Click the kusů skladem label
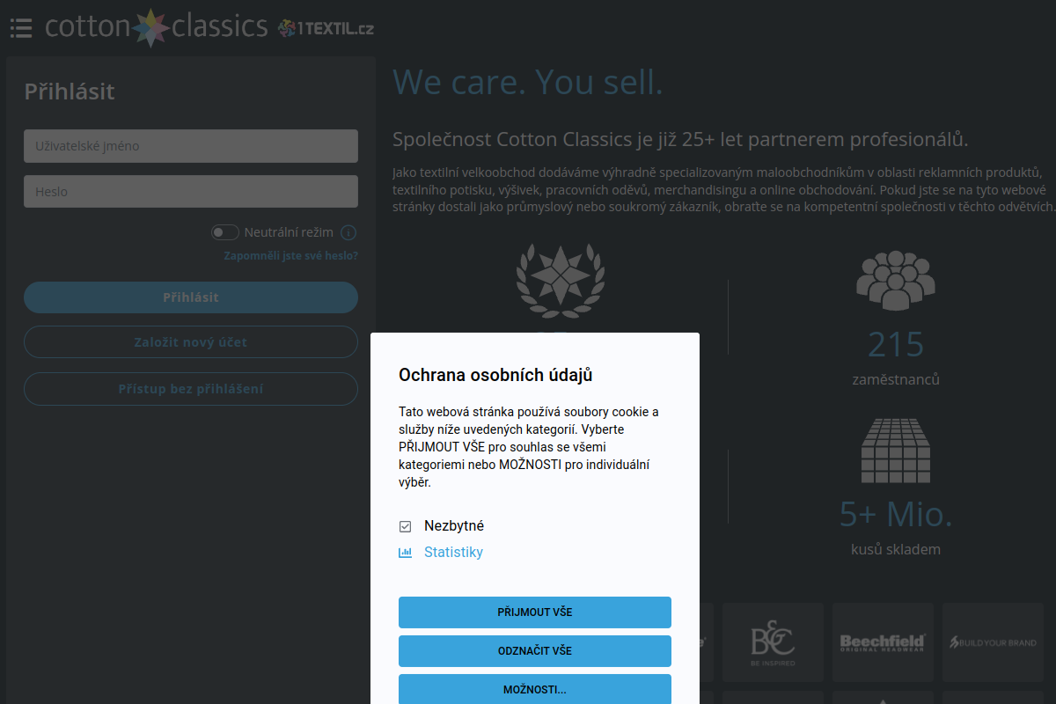The width and height of the screenshot is (1056, 704). point(896,550)
